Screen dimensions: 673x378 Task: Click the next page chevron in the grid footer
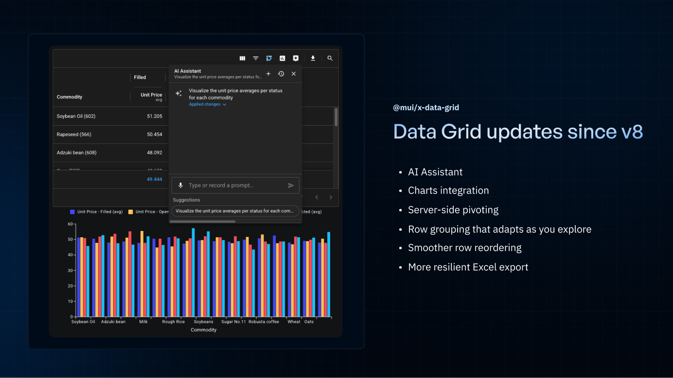[331, 197]
